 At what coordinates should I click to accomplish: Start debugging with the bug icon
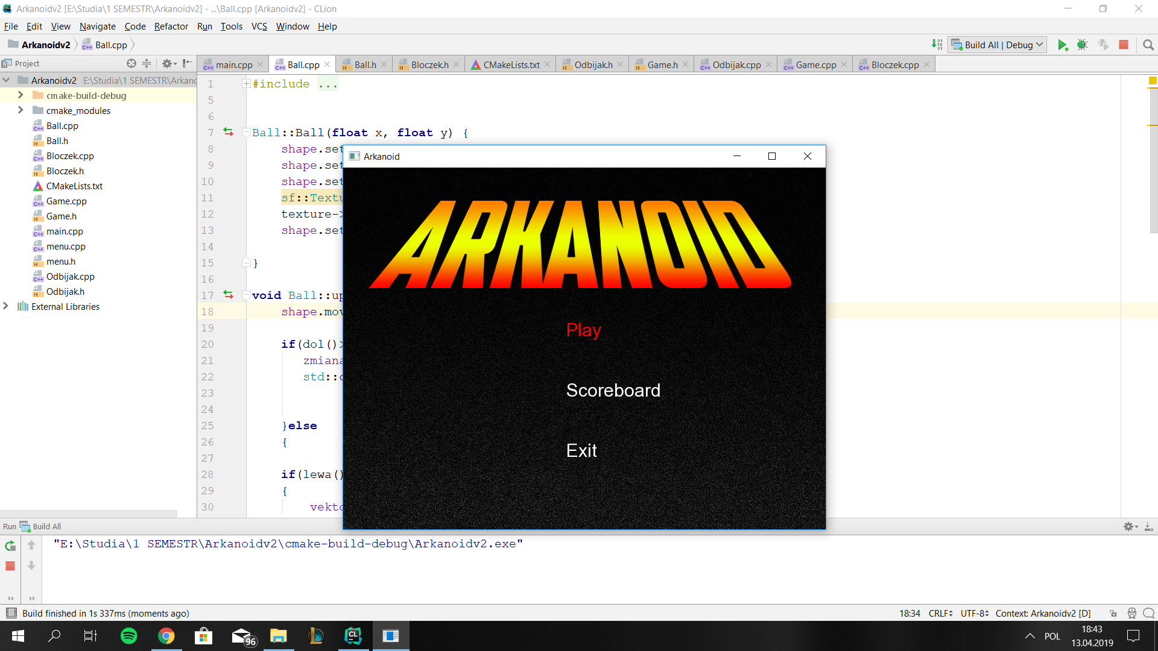click(1083, 45)
